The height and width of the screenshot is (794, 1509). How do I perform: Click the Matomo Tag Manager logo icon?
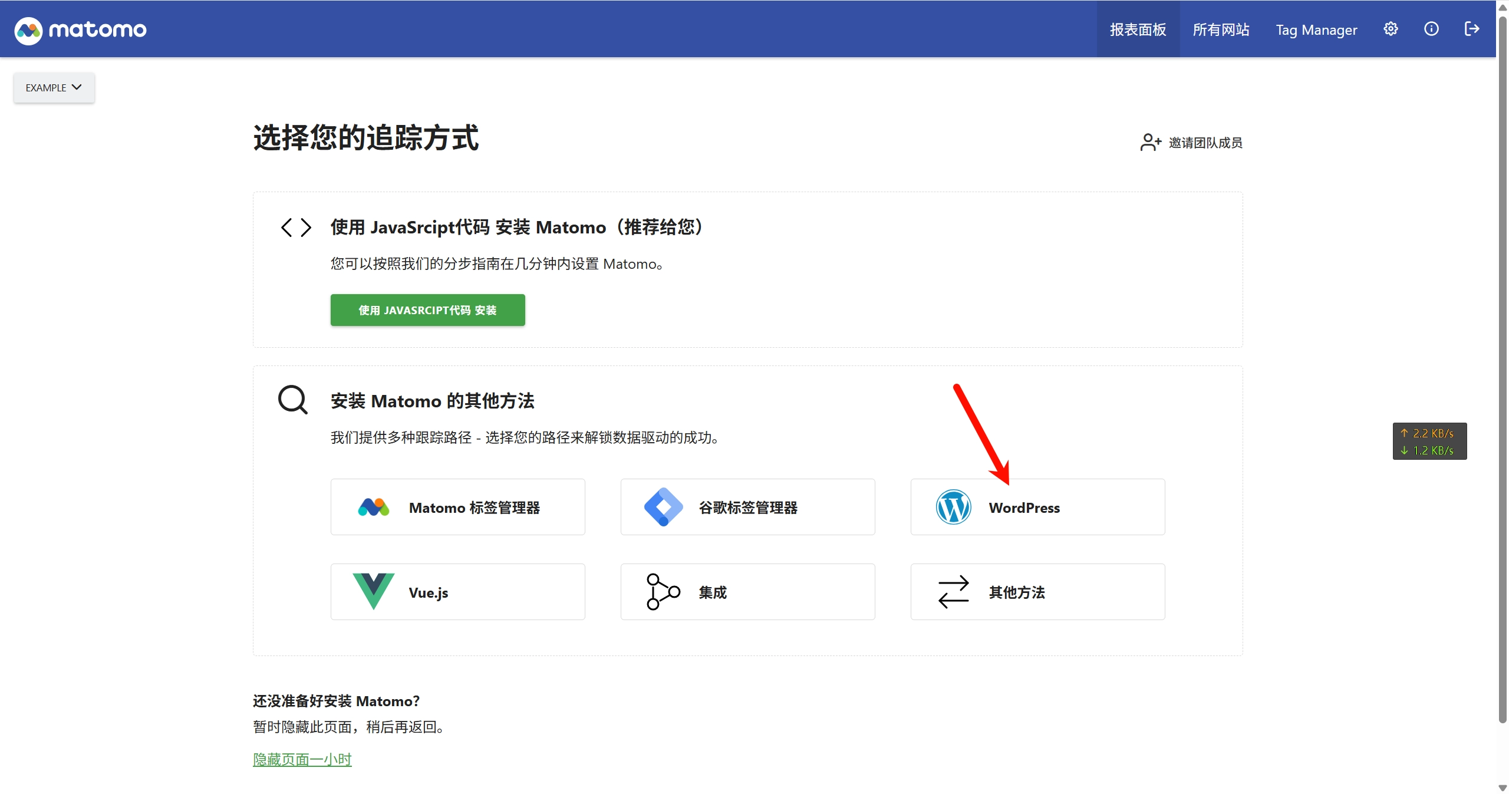pos(374,507)
